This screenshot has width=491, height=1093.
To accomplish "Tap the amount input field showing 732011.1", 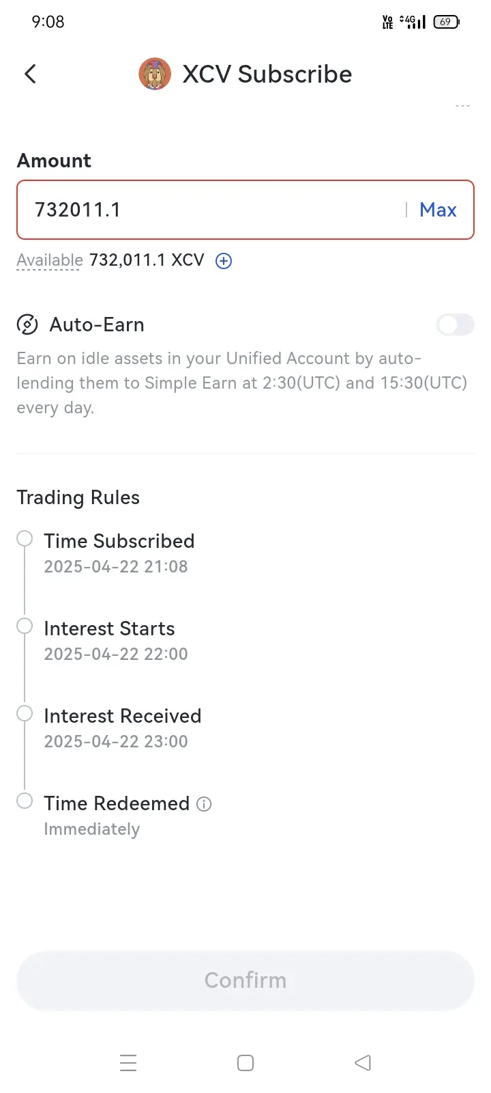I will 245,210.
